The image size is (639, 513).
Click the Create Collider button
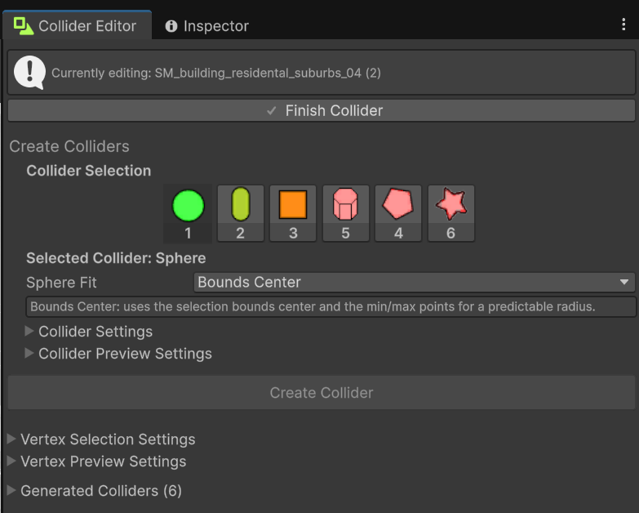(x=322, y=393)
